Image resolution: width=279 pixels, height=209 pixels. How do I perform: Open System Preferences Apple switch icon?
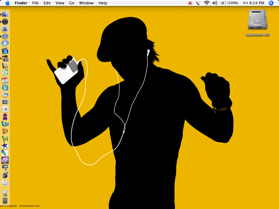[x=5, y=109]
